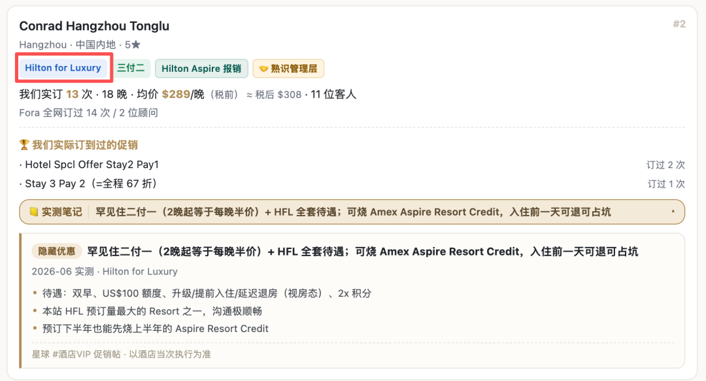
Task: Select the Stay 3 Pay 2 promotion row
Action: pyautogui.click(x=352, y=184)
